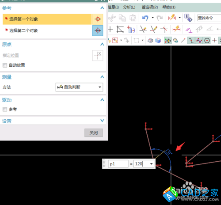Click the scissors cut icon
The width and height of the screenshot is (221, 205).
[112, 18]
